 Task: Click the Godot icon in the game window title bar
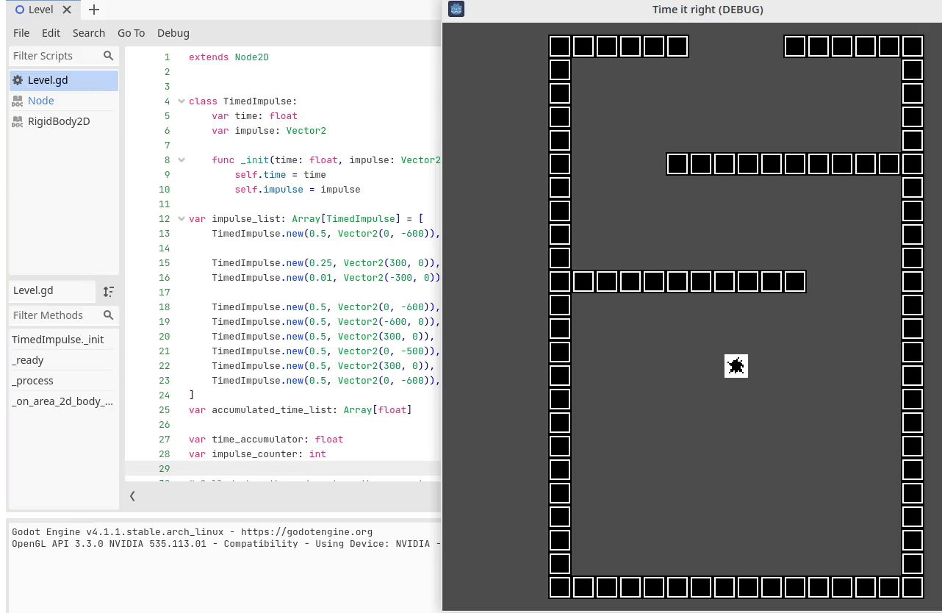click(x=456, y=10)
